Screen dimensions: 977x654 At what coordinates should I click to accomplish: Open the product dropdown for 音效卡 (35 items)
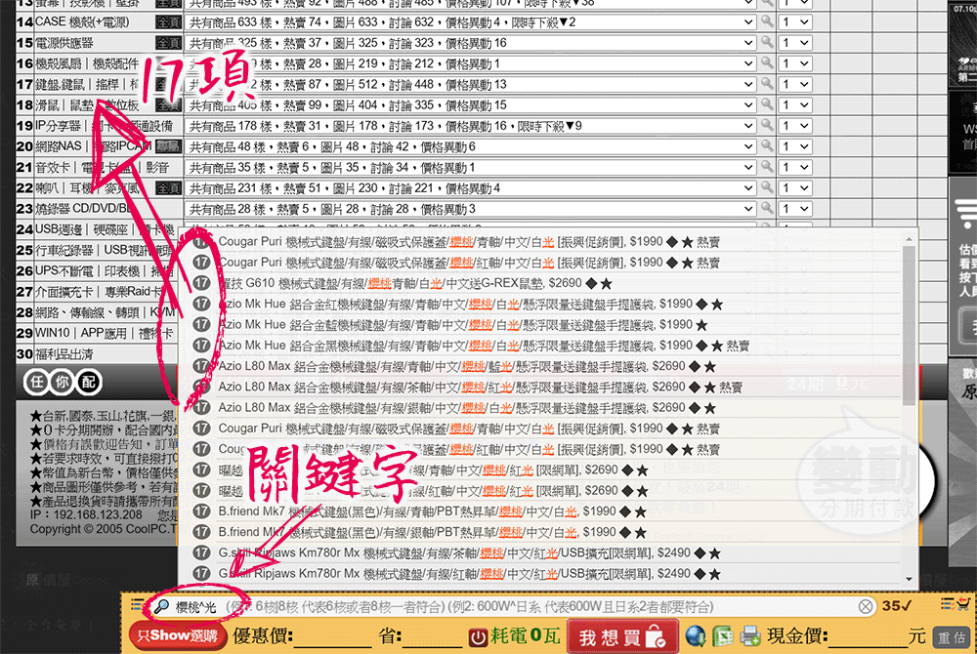point(471,167)
